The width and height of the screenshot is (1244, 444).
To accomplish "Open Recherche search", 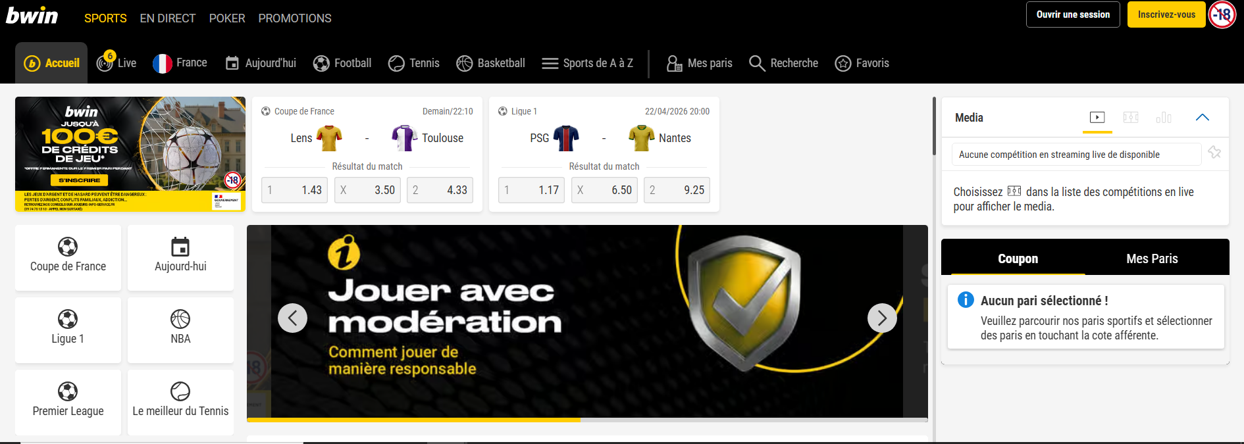I will coord(783,63).
